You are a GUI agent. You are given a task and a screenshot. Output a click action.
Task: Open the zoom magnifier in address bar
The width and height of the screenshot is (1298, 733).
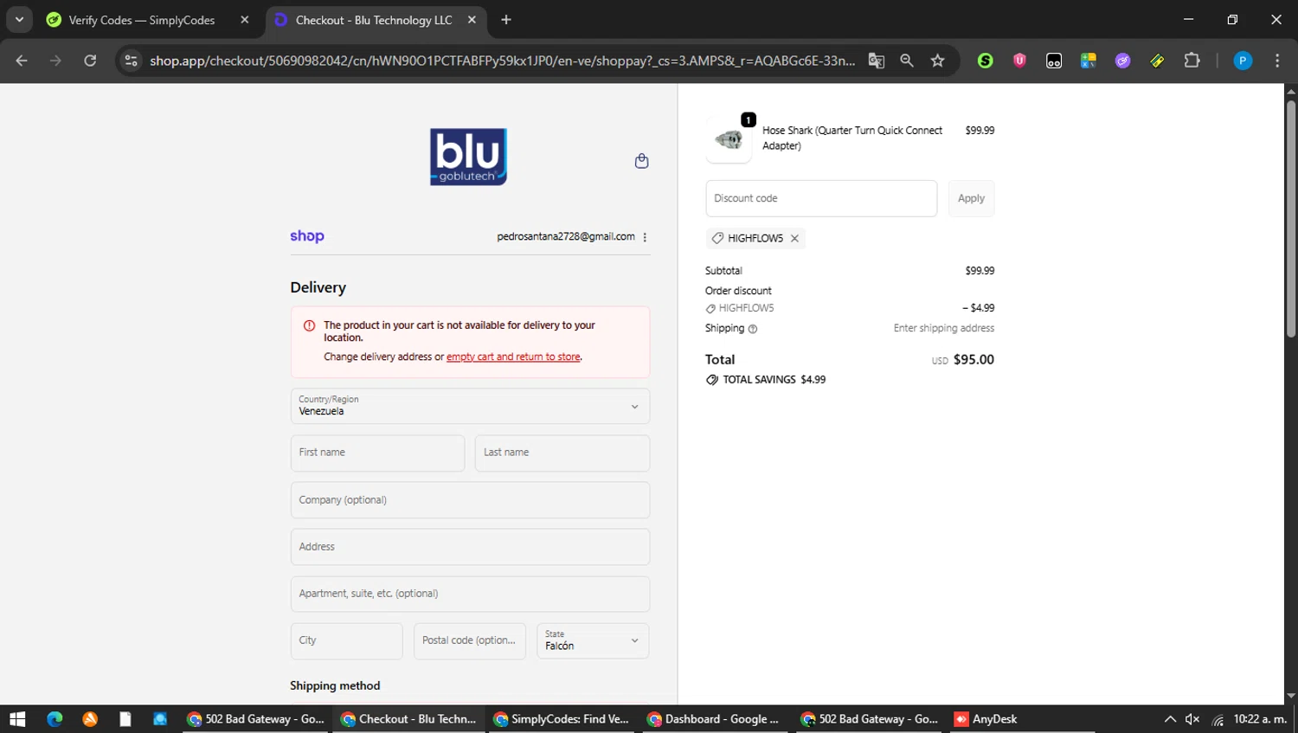tap(907, 61)
